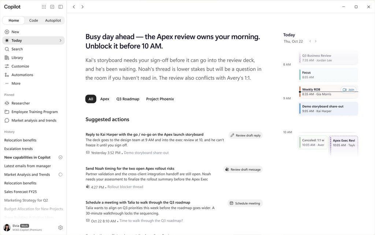Toggle the sidebar panel icon
Screen dimensions: 375x235
(x=60, y=7)
